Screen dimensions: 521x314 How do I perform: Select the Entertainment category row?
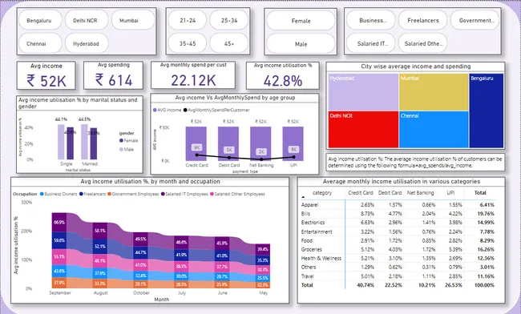coord(398,231)
